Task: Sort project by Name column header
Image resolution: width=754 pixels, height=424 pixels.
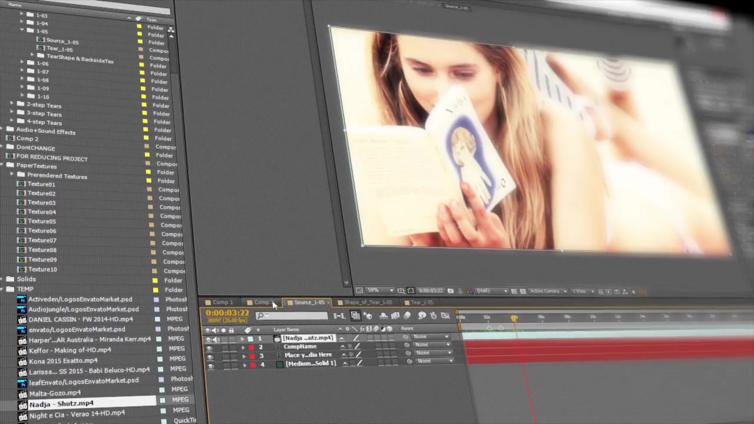Action: pos(15,5)
